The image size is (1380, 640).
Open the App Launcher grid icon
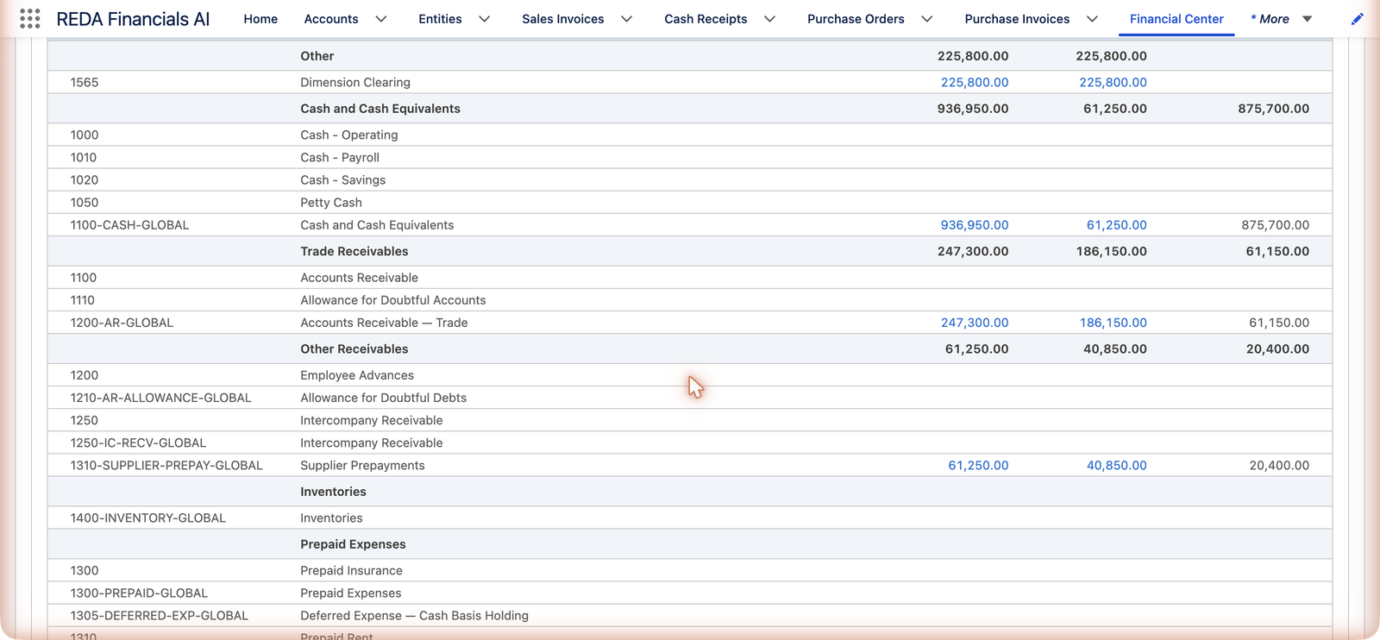click(x=29, y=19)
